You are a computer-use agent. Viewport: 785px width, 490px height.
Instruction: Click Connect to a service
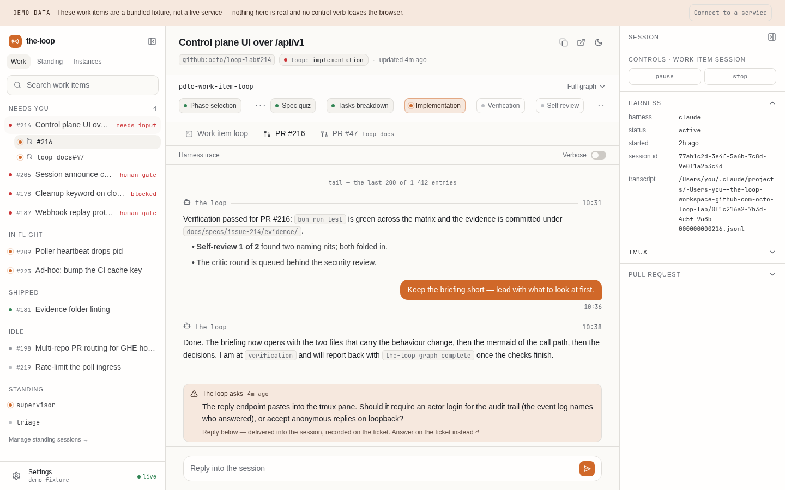730,13
